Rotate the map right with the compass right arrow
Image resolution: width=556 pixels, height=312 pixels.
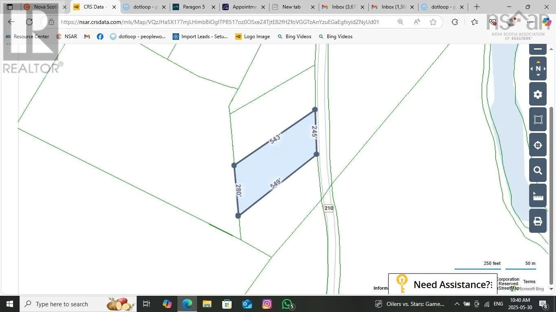(545, 68)
